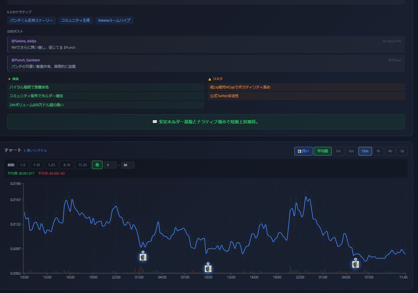Click the 公式Twitter非活性 risk row

[x=306, y=96]
